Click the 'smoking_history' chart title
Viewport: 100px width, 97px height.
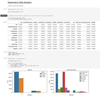[71, 70]
